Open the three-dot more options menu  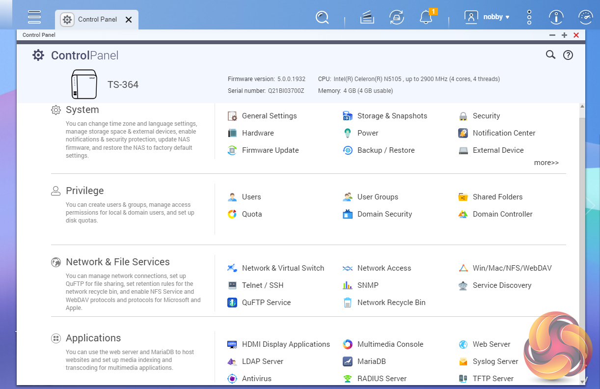(x=529, y=18)
